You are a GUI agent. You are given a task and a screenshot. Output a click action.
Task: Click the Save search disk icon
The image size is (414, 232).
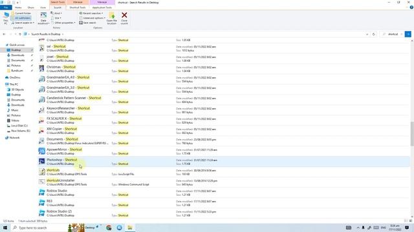pos(81,23)
